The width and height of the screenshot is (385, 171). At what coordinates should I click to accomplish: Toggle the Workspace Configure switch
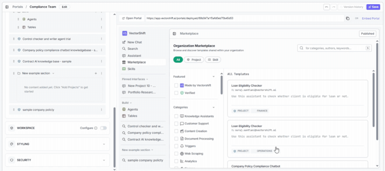tap(103, 128)
